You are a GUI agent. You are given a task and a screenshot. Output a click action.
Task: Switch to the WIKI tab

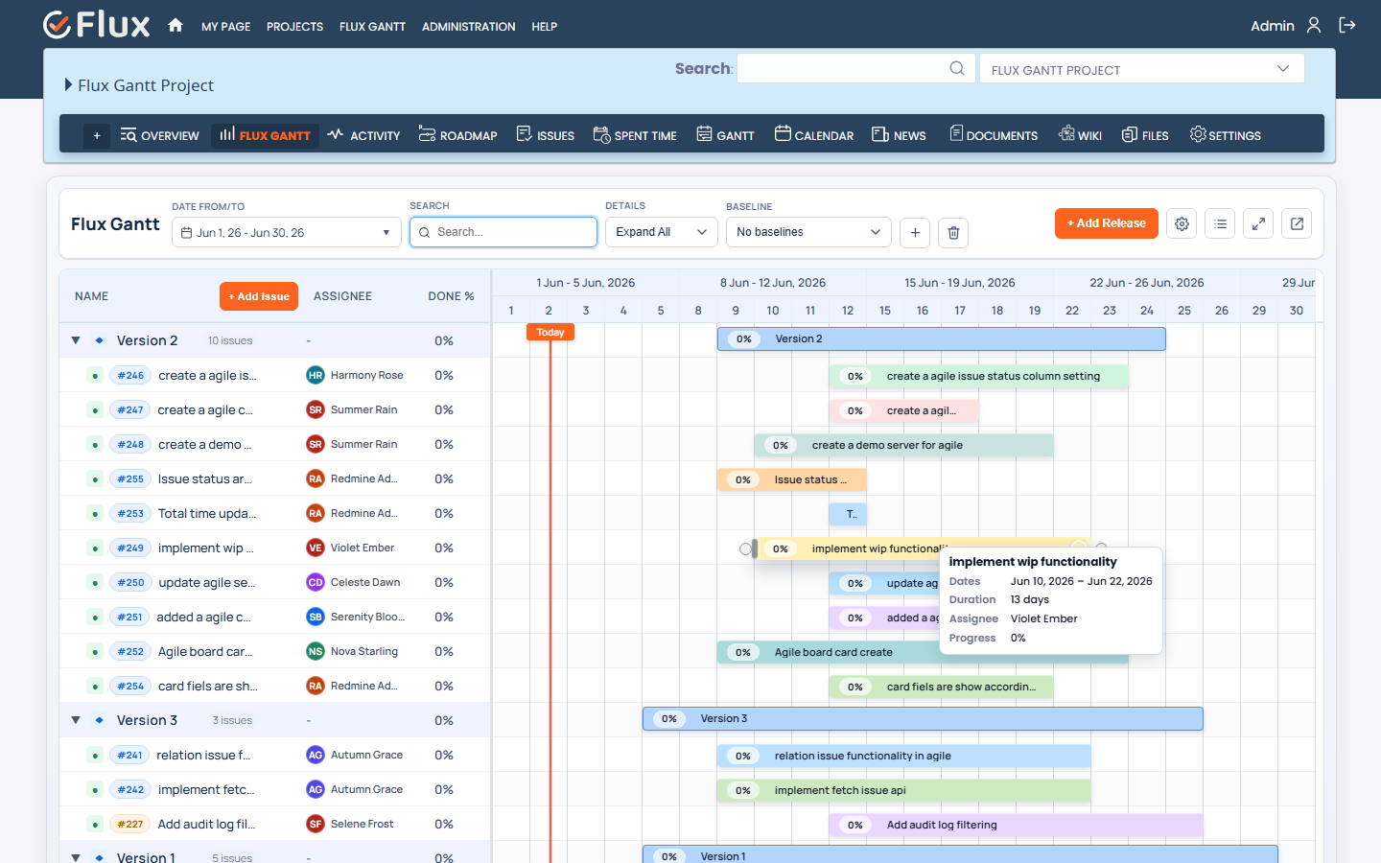(1079, 135)
